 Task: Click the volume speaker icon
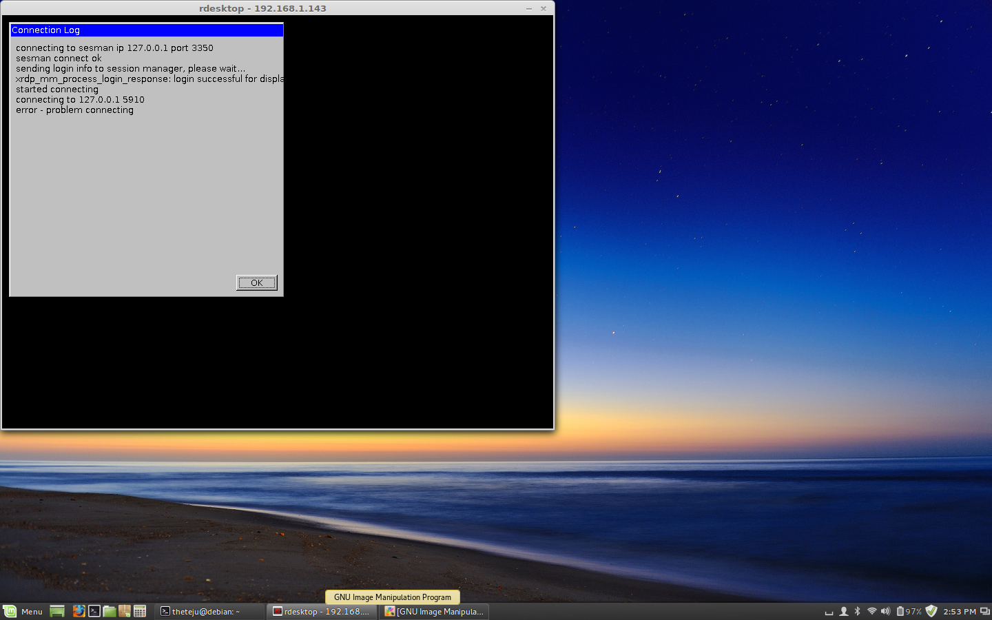coord(886,611)
